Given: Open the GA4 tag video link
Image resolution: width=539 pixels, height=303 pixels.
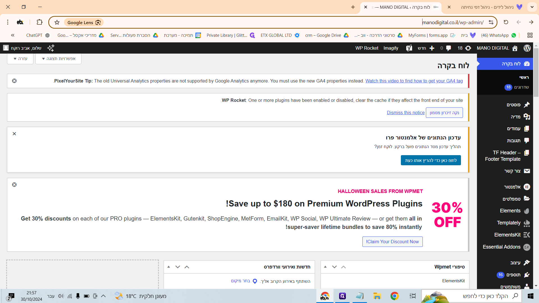Looking at the screenshot, I should tap(414, 81).
